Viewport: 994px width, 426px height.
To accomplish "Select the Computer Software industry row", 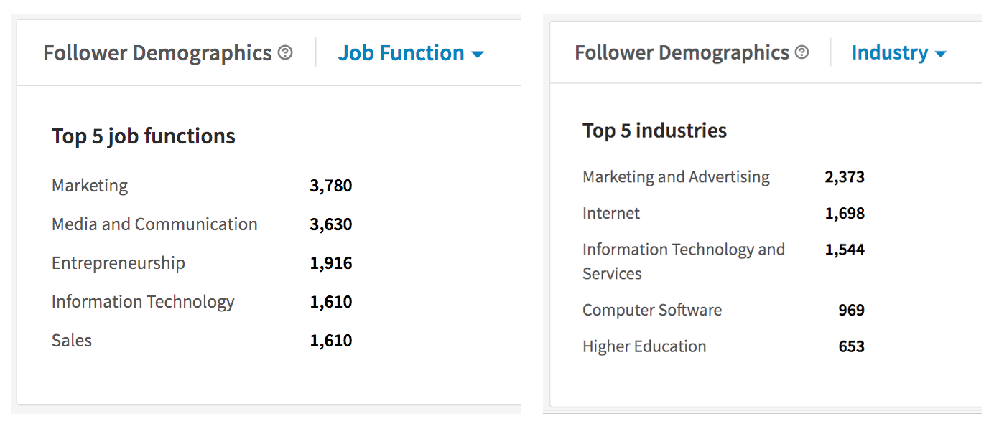I will tap(651, 310).
